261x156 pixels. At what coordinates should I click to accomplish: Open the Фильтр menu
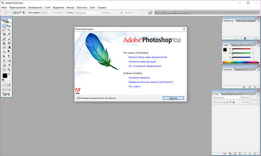pyautogui.click(x=70, y=8)
